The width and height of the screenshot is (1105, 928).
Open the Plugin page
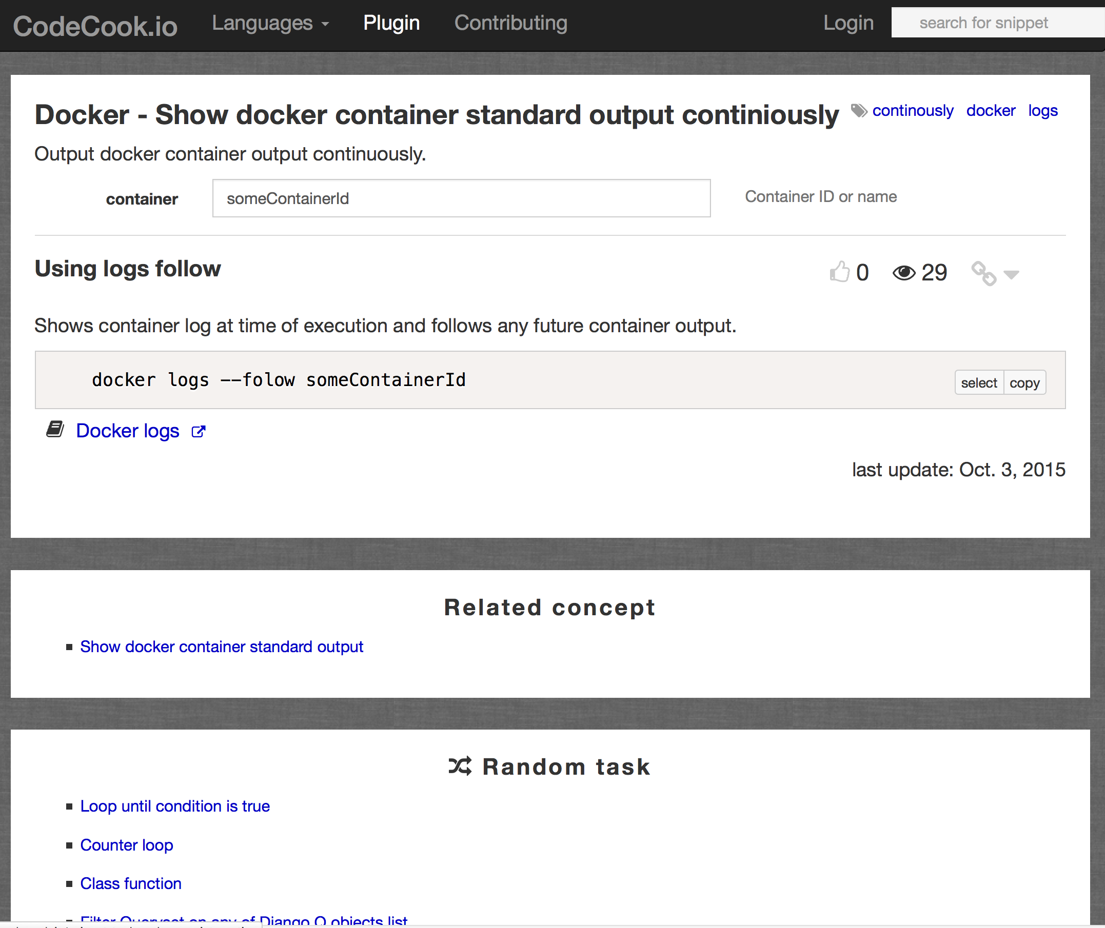[x=391, y=23]
